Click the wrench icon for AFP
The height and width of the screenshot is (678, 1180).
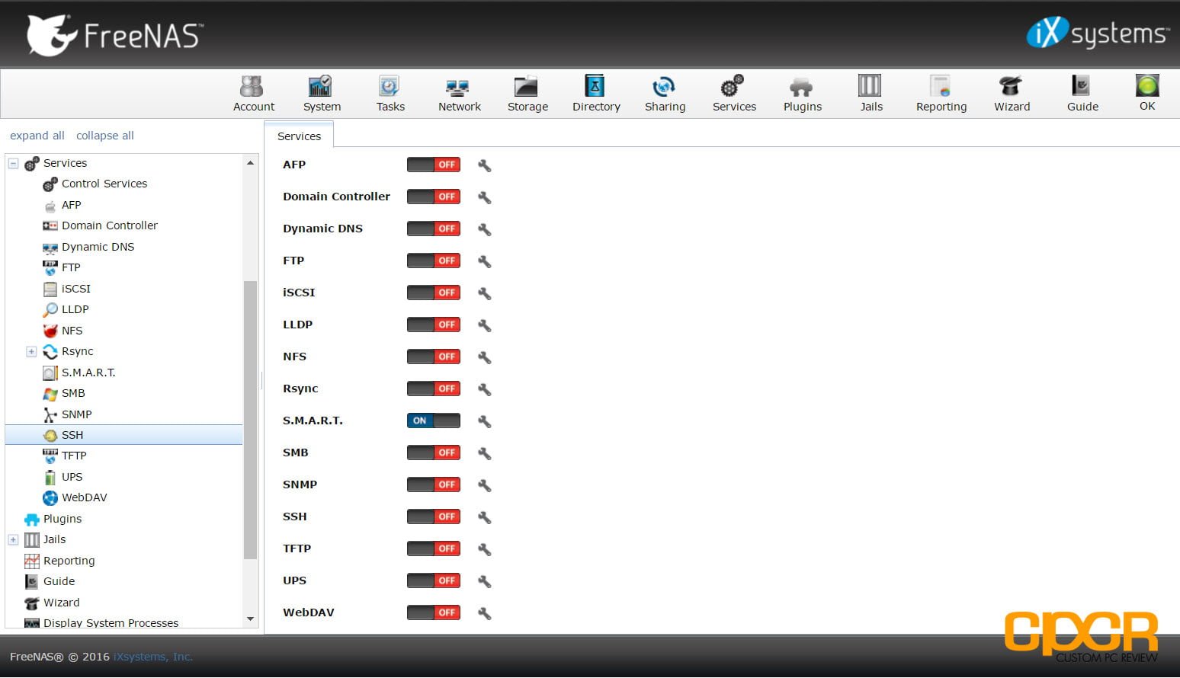(x=484, y=165)
